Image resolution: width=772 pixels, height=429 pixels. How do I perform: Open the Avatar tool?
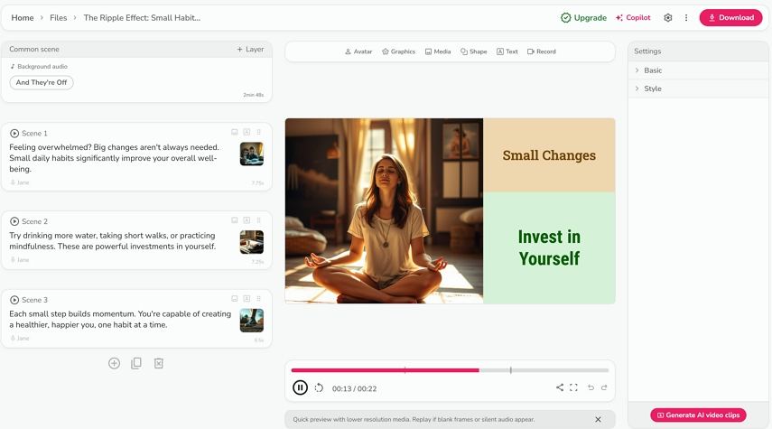[x=358, y=51]
